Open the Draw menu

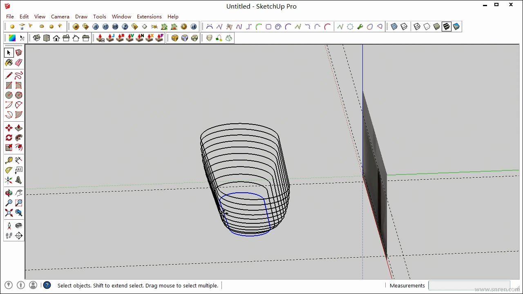pyautogui.click(x=81, y=16)
